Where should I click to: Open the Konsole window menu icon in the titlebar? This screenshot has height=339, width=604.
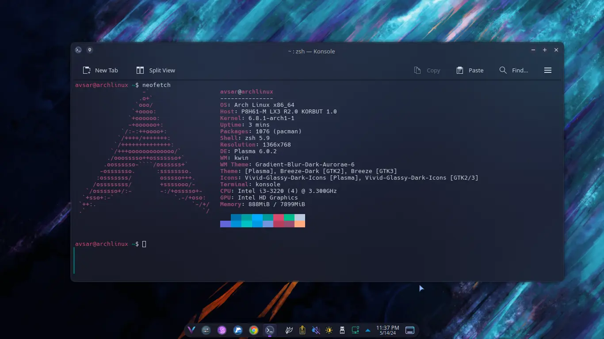pos(78,50)
